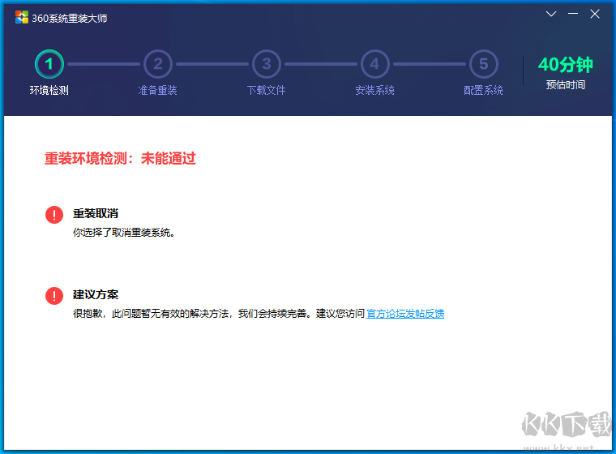
Task: Close the 360系统重装大师 window
Action: (595, 14)
